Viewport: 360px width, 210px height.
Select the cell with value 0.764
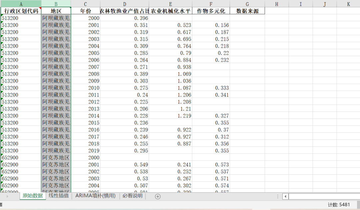[x=171, y=46]
